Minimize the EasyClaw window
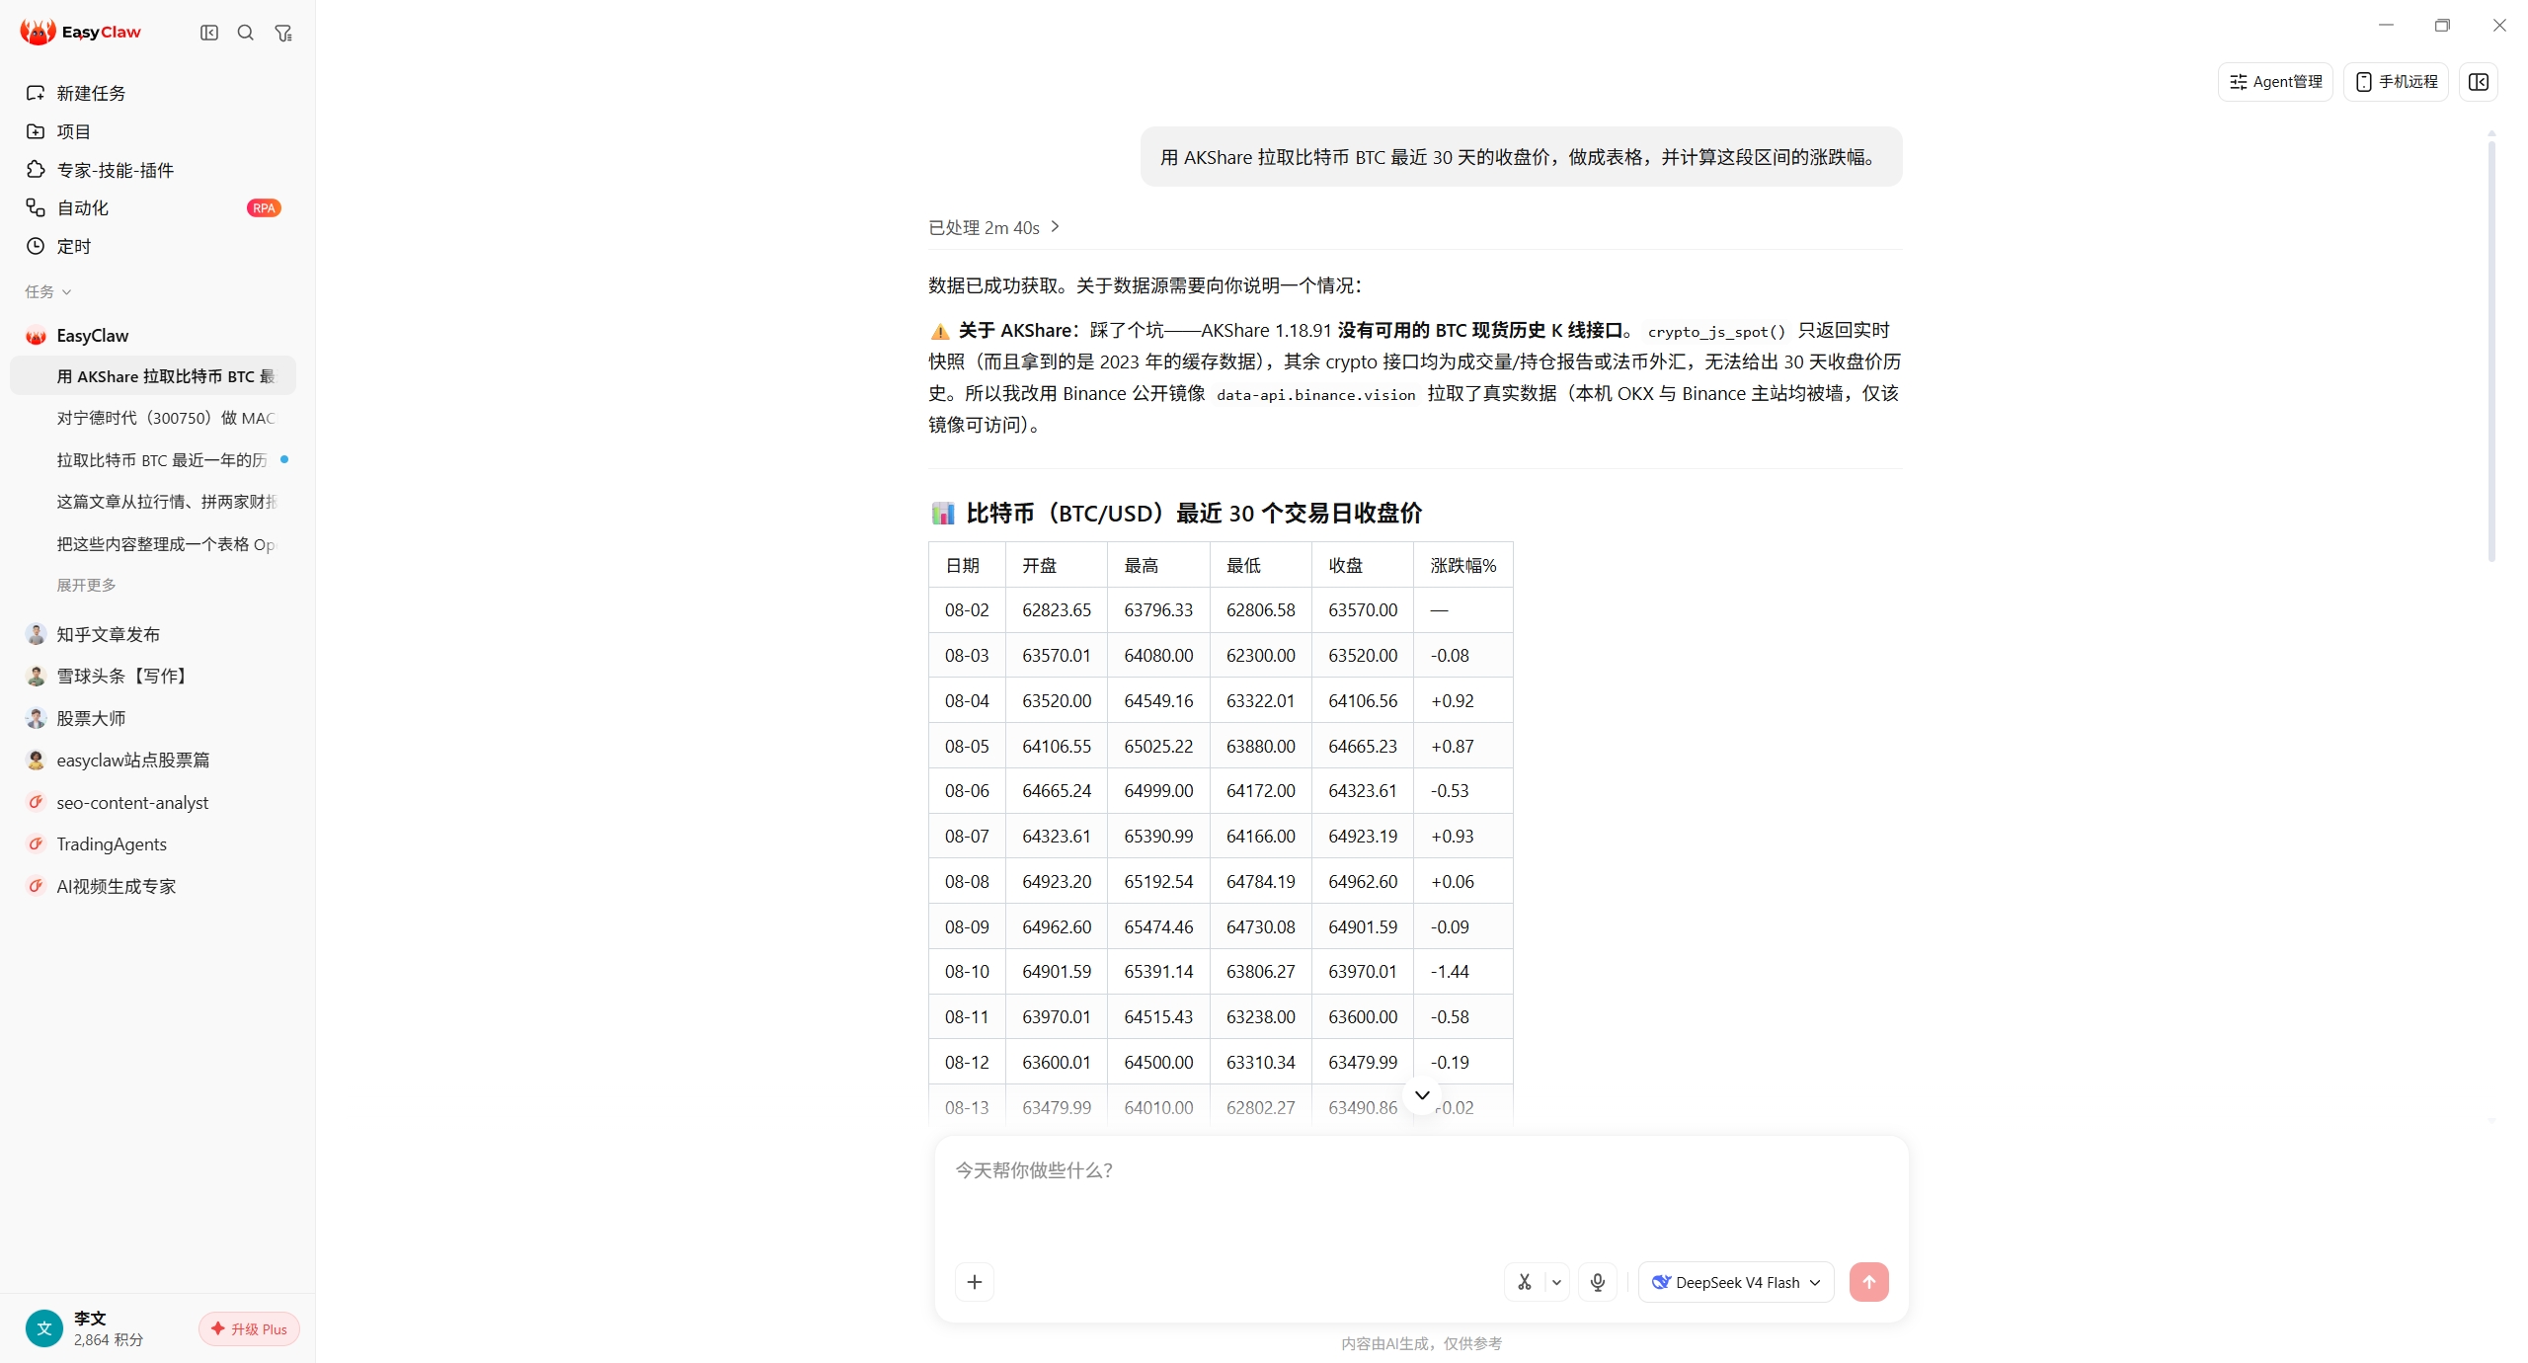Screen dimensions: 2528x1363 pos(2386,25)
